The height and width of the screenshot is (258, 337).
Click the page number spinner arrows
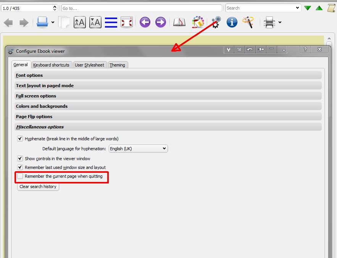click(55, 8)
